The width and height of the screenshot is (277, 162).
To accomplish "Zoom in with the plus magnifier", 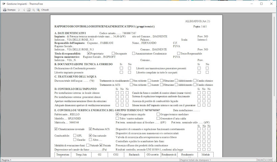I will coord(33,10).
